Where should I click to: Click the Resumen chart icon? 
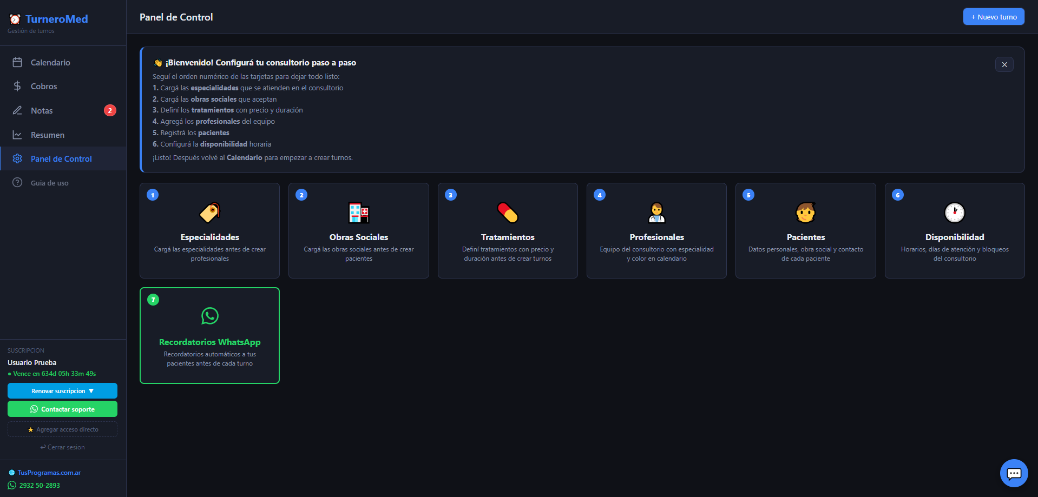click(18, 135)
